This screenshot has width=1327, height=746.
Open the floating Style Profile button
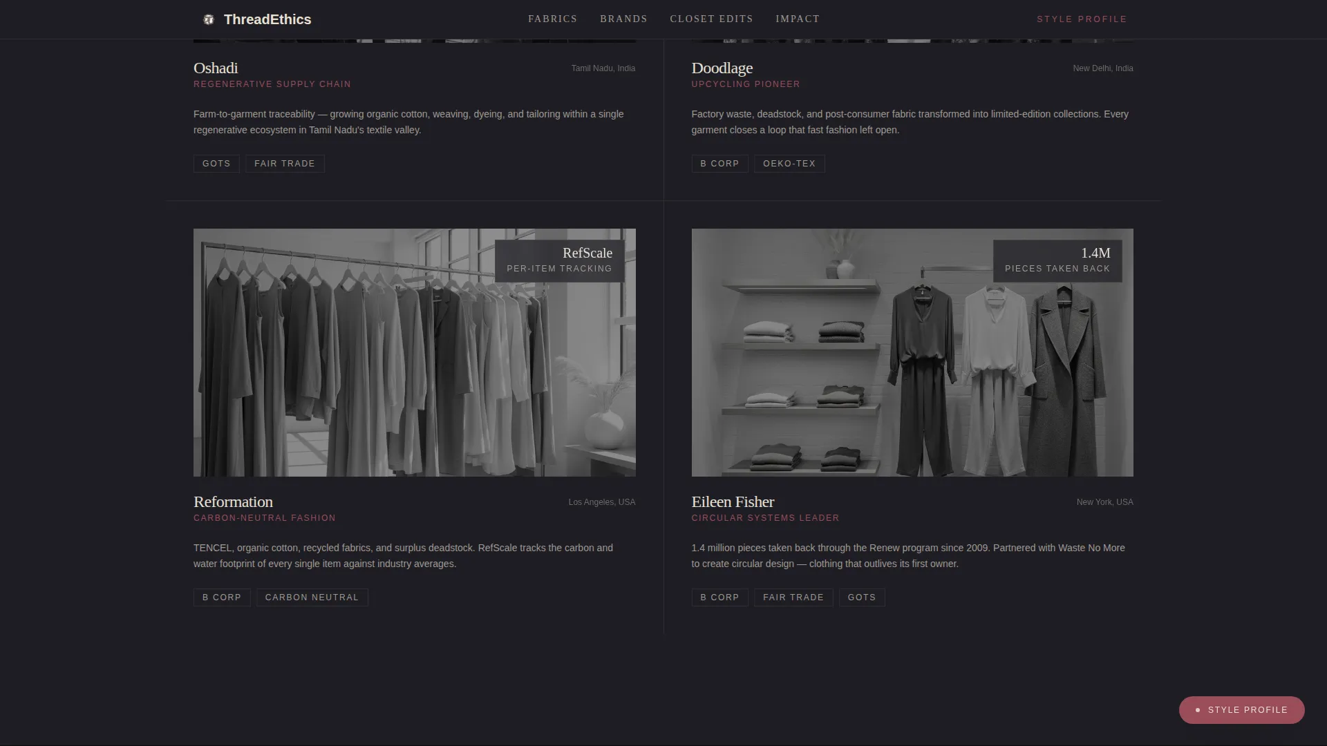(x=1241, y=710)
